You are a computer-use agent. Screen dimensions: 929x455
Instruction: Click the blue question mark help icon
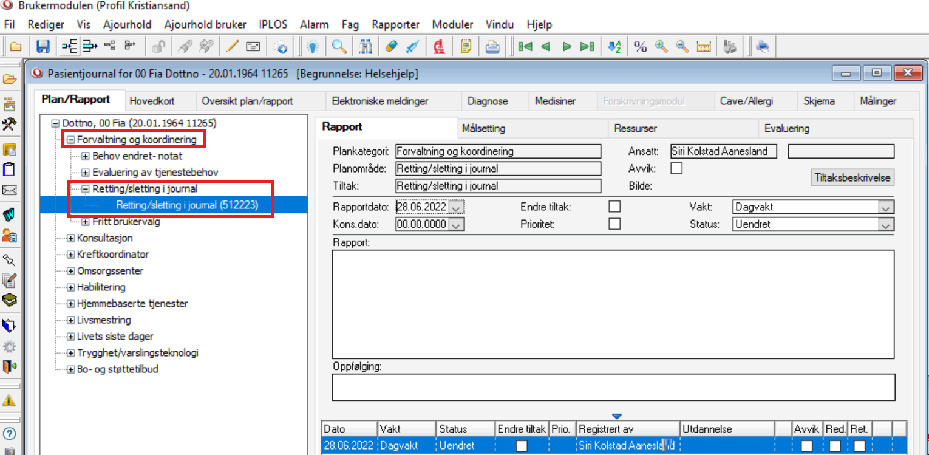(9, 434)
